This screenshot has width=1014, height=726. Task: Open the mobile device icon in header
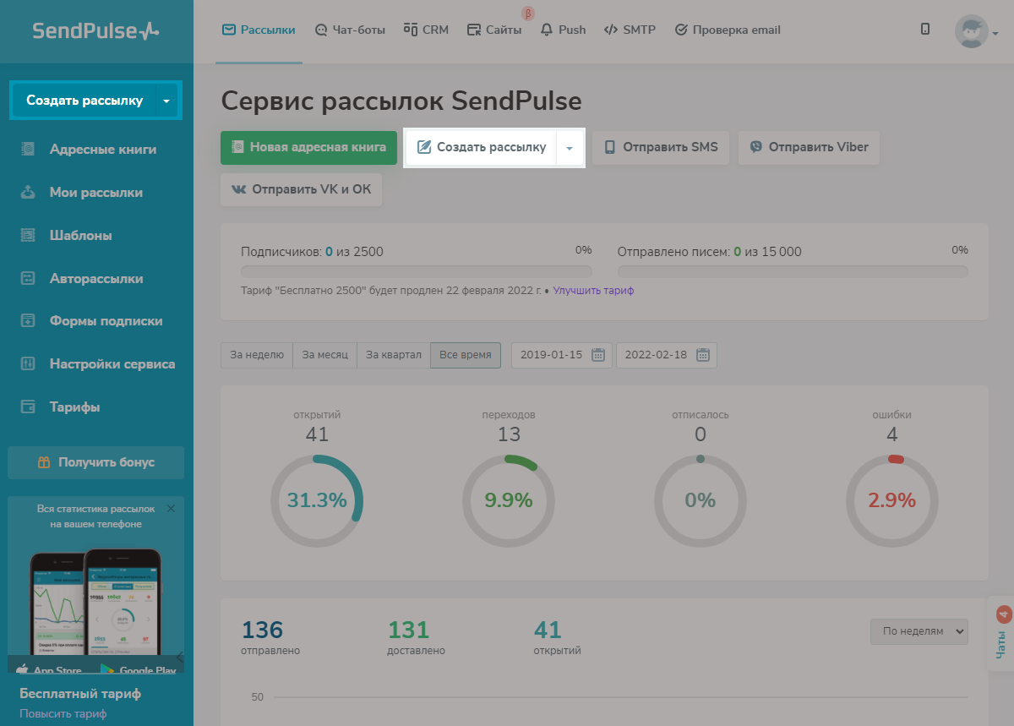click(925, 29)
